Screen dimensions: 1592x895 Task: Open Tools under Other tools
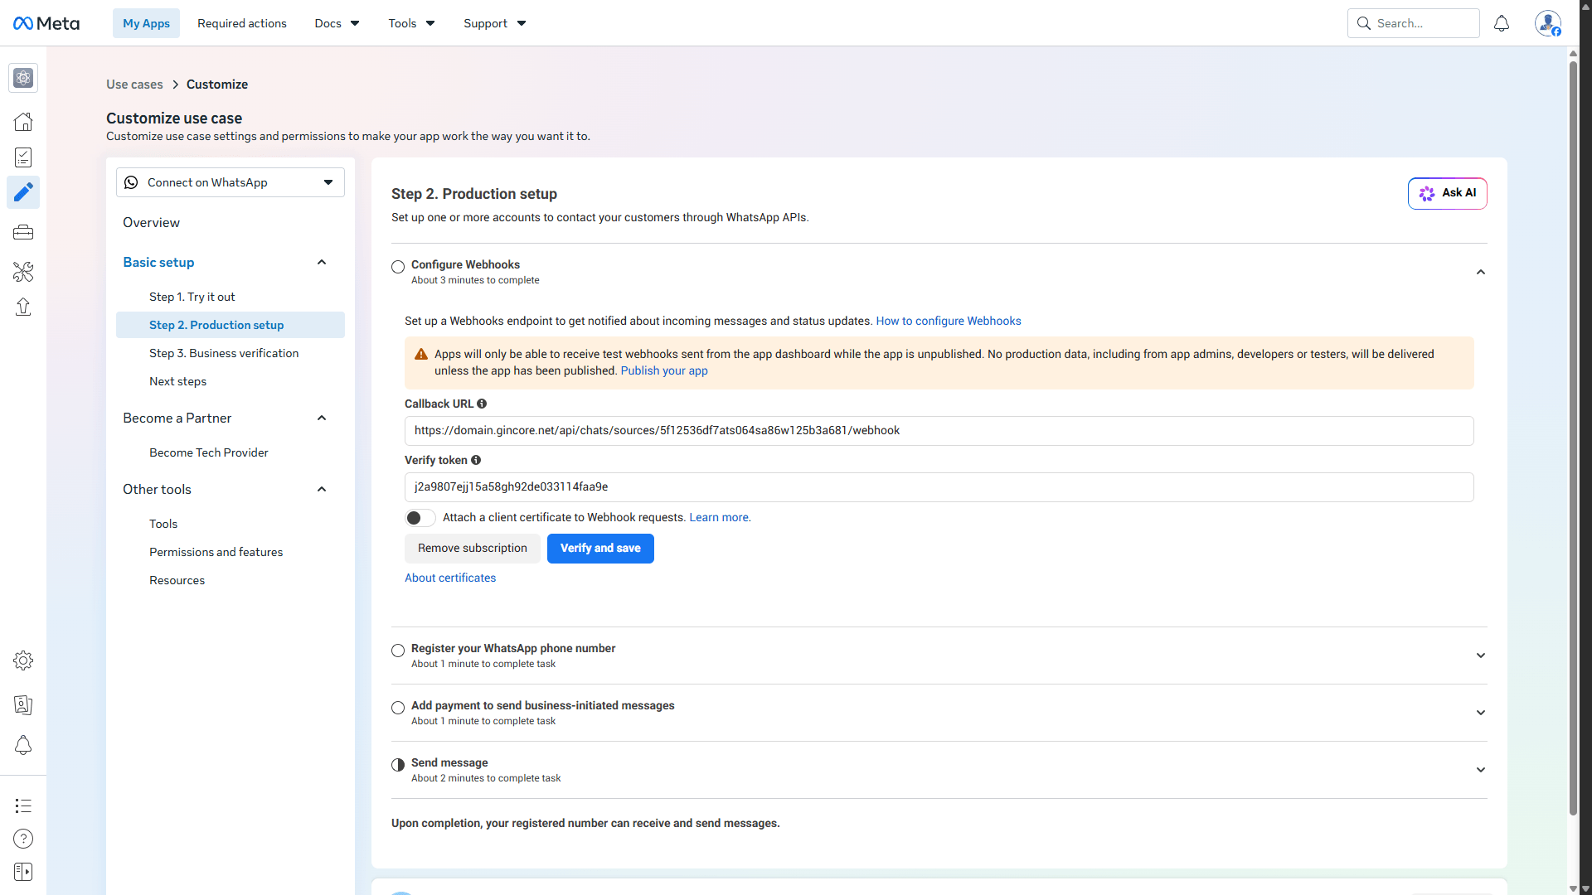163,524
